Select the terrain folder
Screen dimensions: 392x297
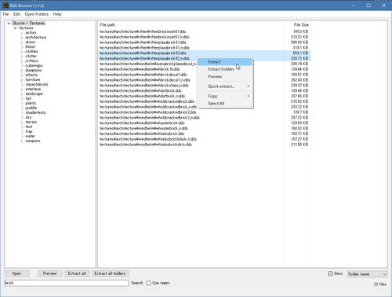pyautogui.click(x=31, y=123)
